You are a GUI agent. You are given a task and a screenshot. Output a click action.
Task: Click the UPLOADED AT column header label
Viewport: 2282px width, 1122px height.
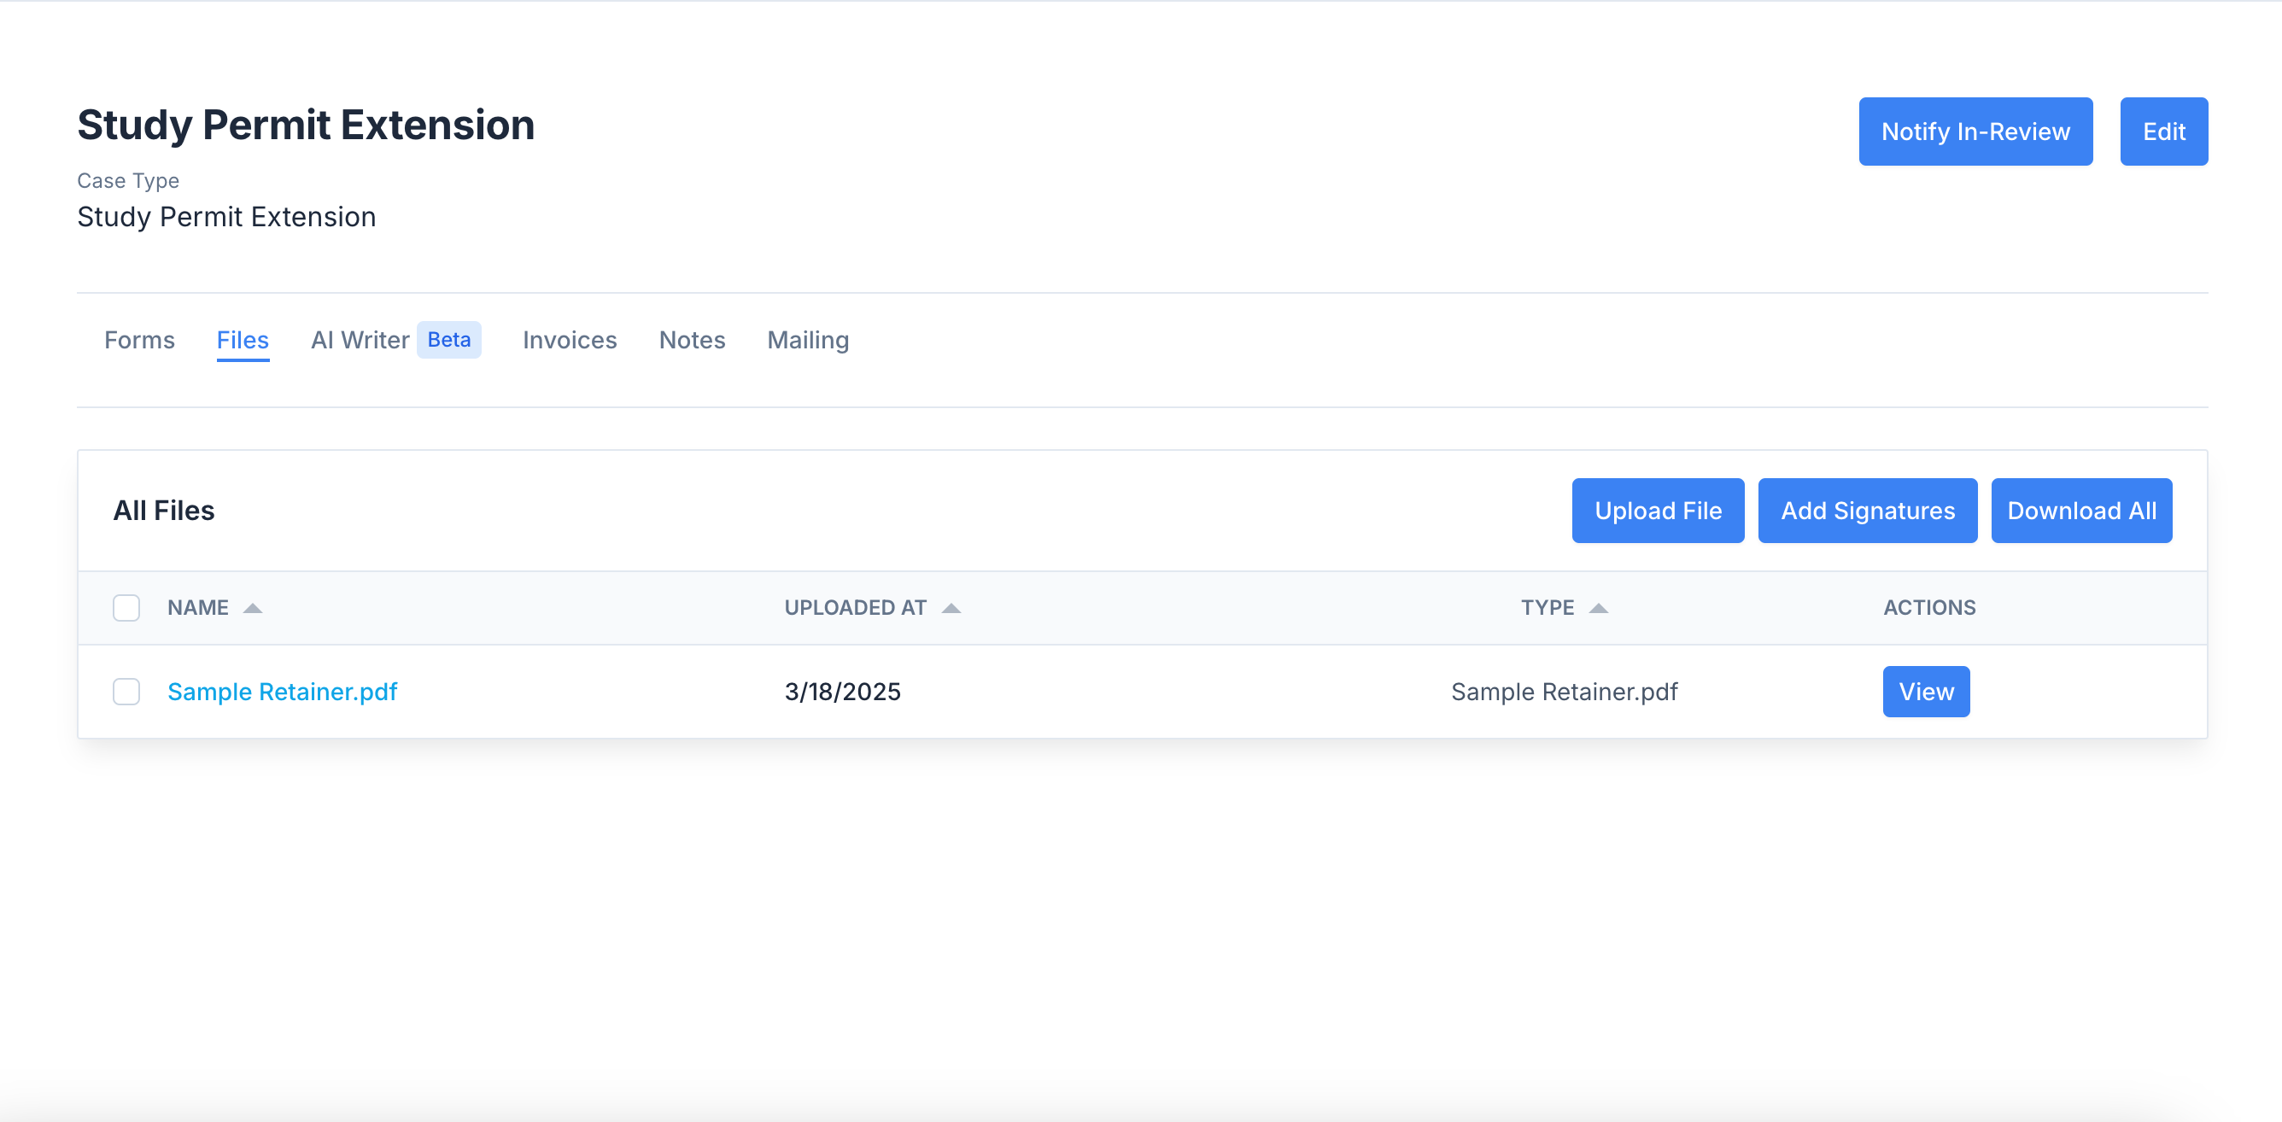click(x=855, y=608)
